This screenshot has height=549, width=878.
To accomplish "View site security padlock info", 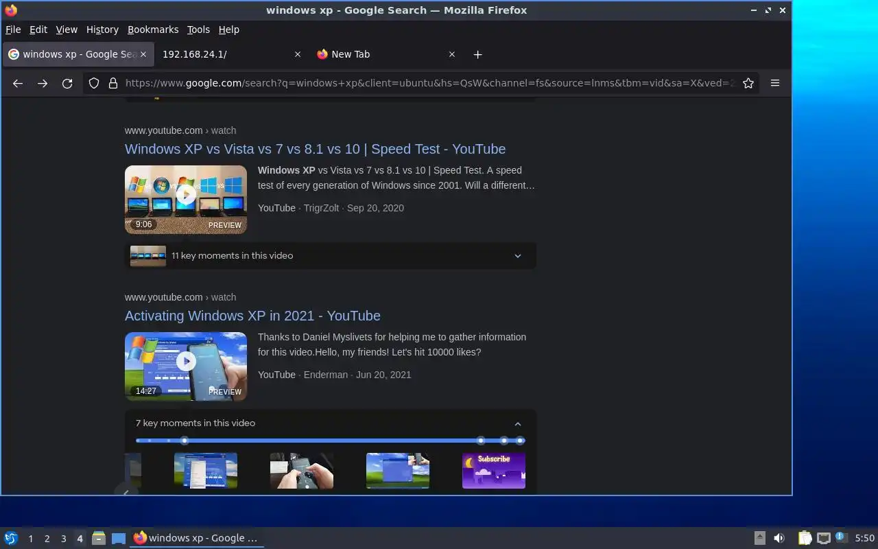I will pyautogui.click(x=113, y=83).
